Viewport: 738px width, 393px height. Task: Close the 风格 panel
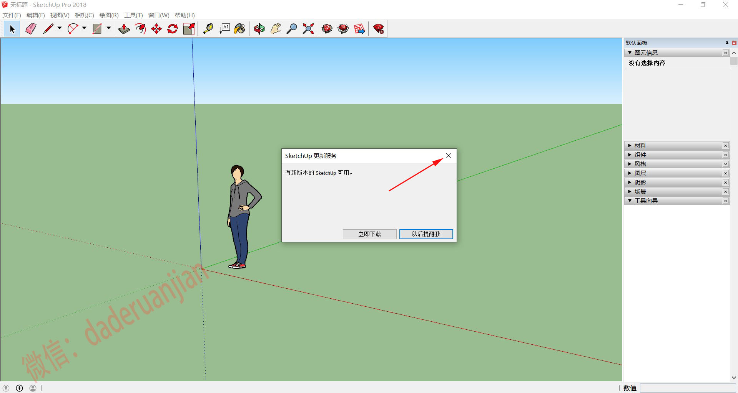click(x=726, y=164)
